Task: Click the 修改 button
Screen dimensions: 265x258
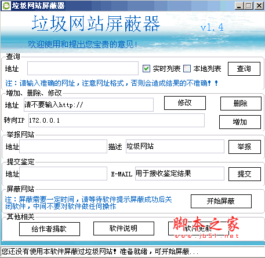Action: coord(185,103)
